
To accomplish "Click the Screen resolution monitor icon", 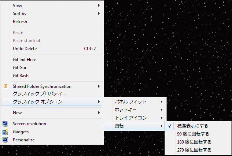I will 5,124.
